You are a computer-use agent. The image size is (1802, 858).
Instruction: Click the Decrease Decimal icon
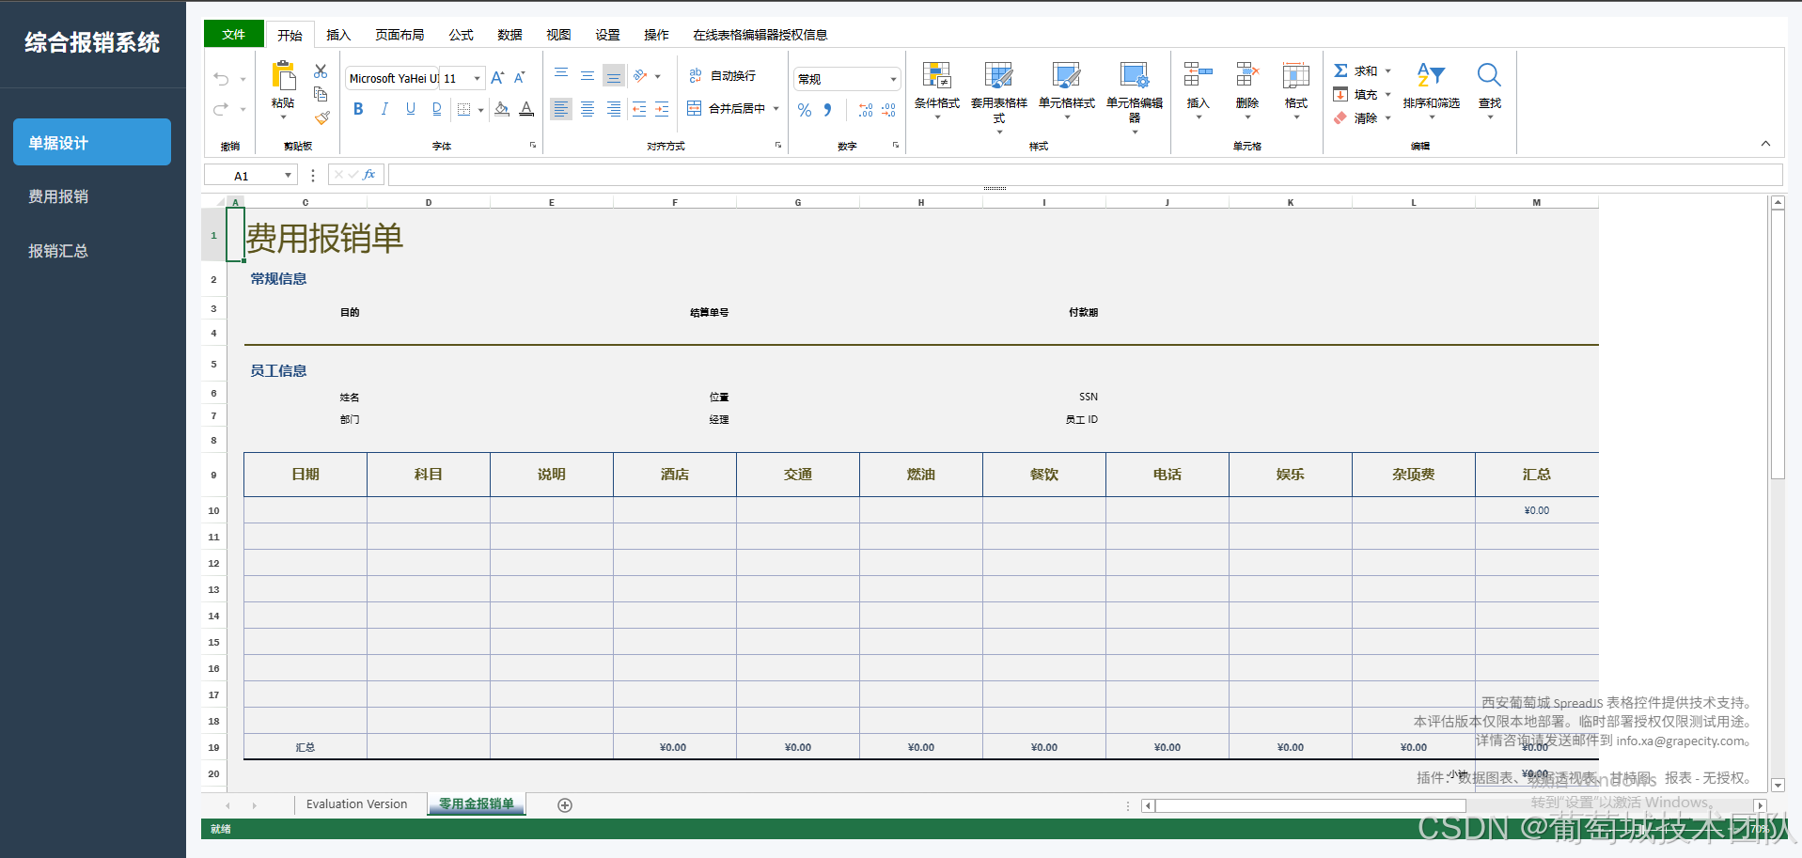click(888, 110)
